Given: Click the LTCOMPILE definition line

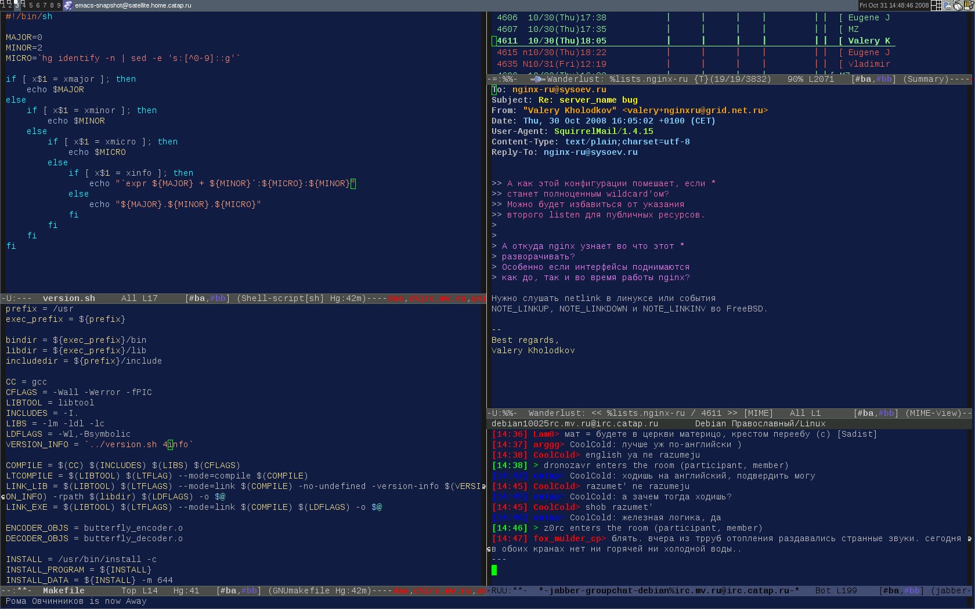Looking at the screenshot, I should point(157,476).
